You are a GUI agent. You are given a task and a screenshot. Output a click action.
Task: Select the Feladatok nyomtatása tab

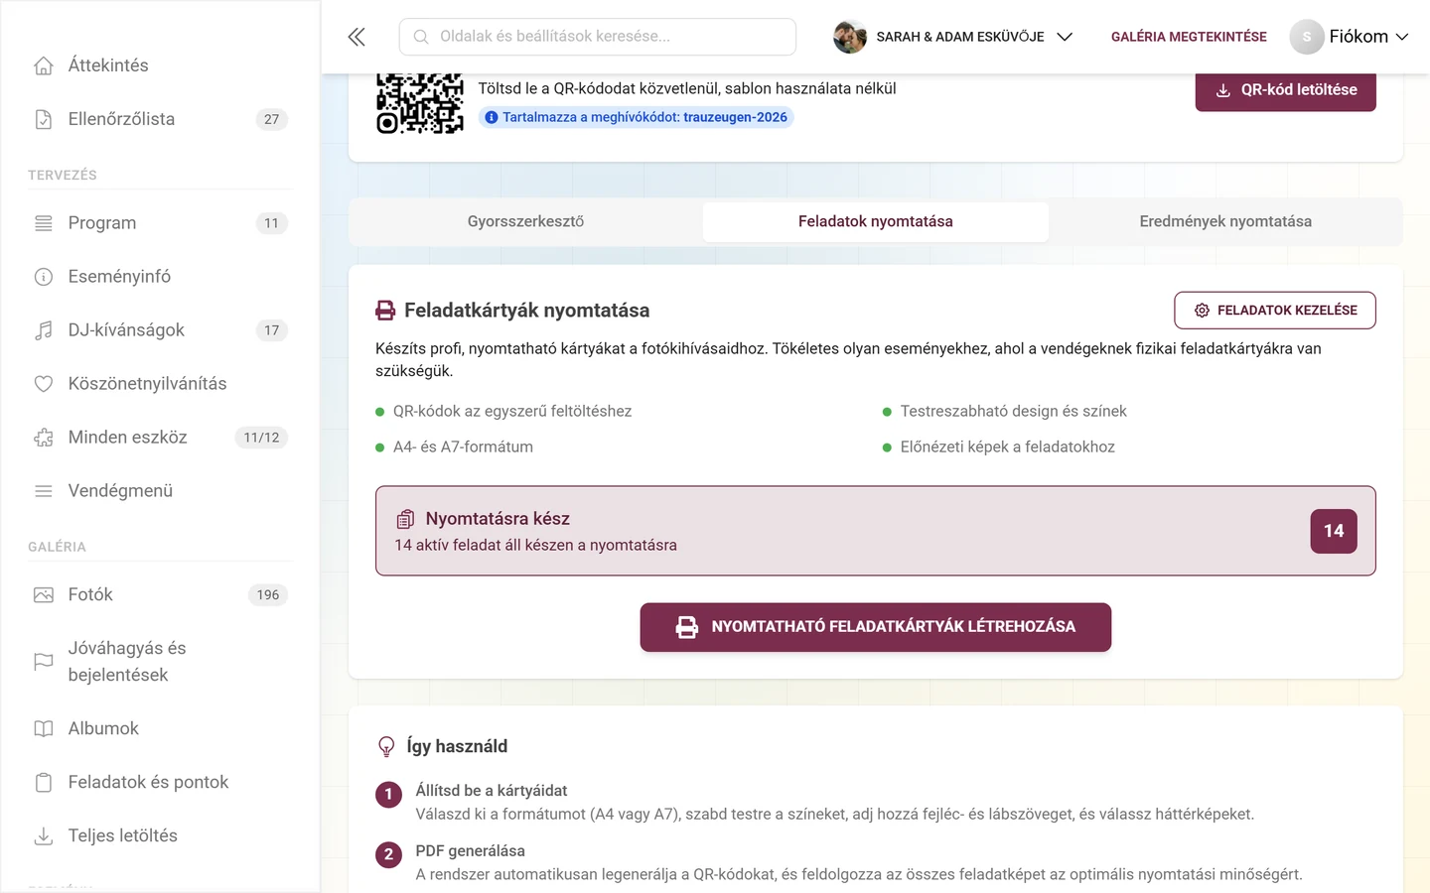pyautogui.click(x=876, y=222)
